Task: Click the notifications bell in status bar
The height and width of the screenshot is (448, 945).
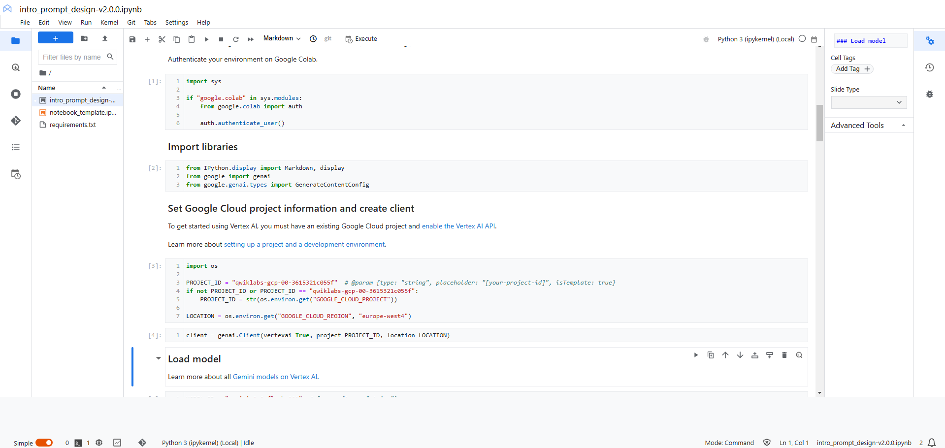Action: coord(932,443)
